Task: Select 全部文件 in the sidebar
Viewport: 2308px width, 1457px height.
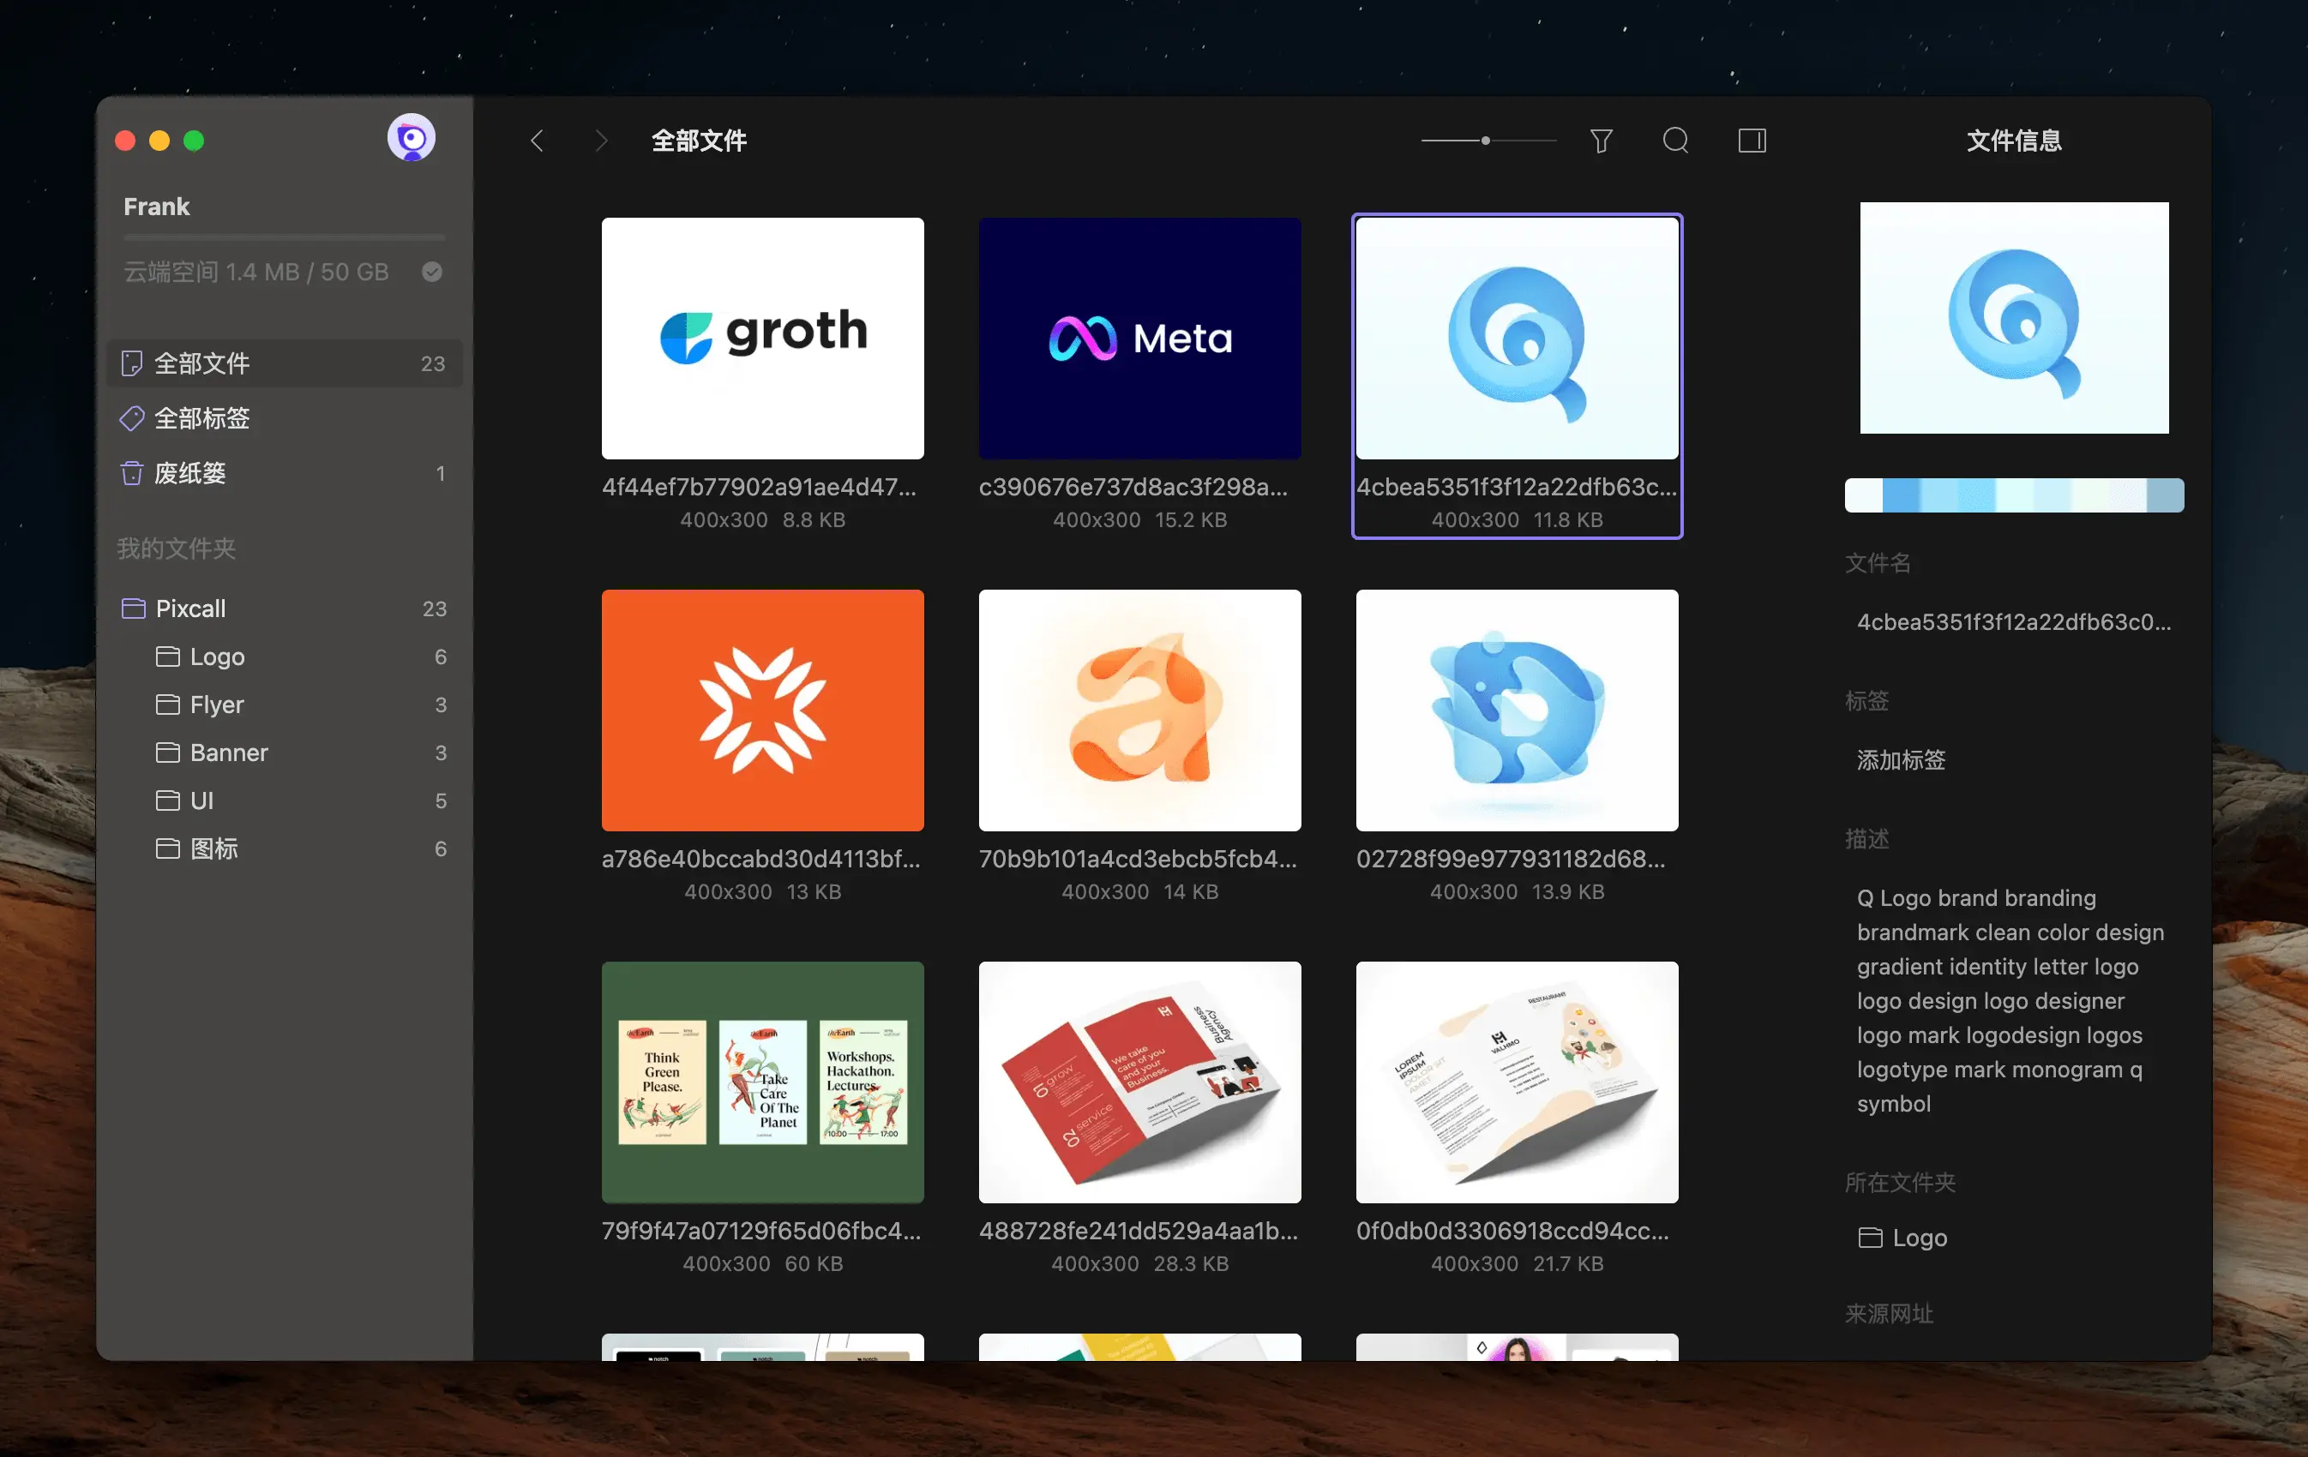Action: 285,363
